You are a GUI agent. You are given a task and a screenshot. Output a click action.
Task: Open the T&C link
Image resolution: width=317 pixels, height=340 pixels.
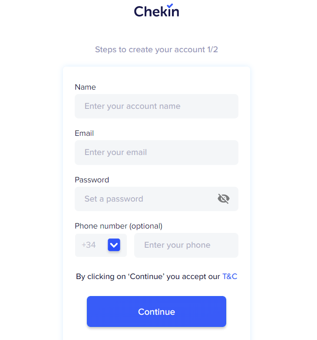(230, 276)
